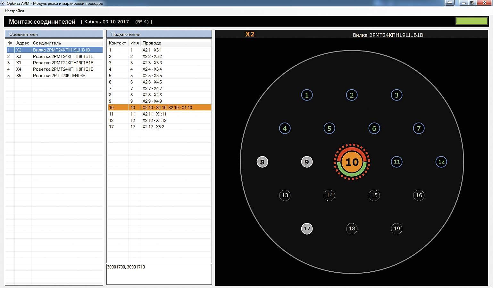
Task: Click contact pin 10 in connector diagram
Action: 352,162
